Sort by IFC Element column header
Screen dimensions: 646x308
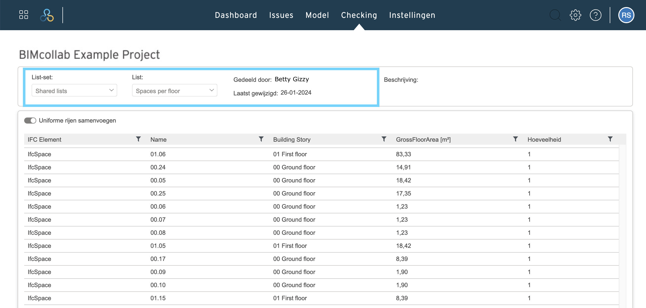44,140
